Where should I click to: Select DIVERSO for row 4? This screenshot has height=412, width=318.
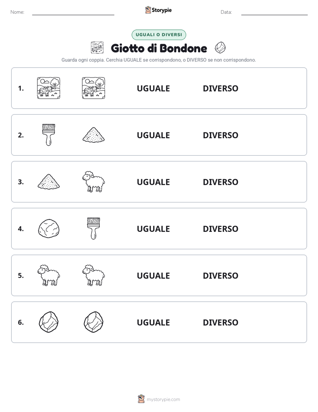(220, 229)
